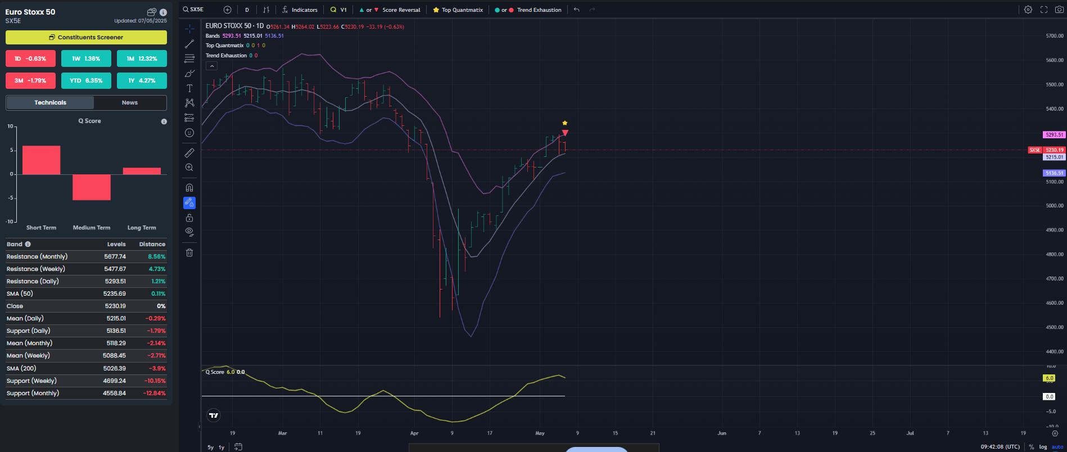Open the chart patterns tool

click(x=189, y=103)
